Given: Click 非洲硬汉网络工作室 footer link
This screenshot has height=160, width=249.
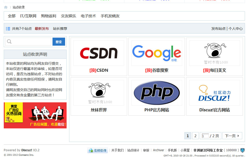Looking at the screenshot, I should [x=208, y=150].
